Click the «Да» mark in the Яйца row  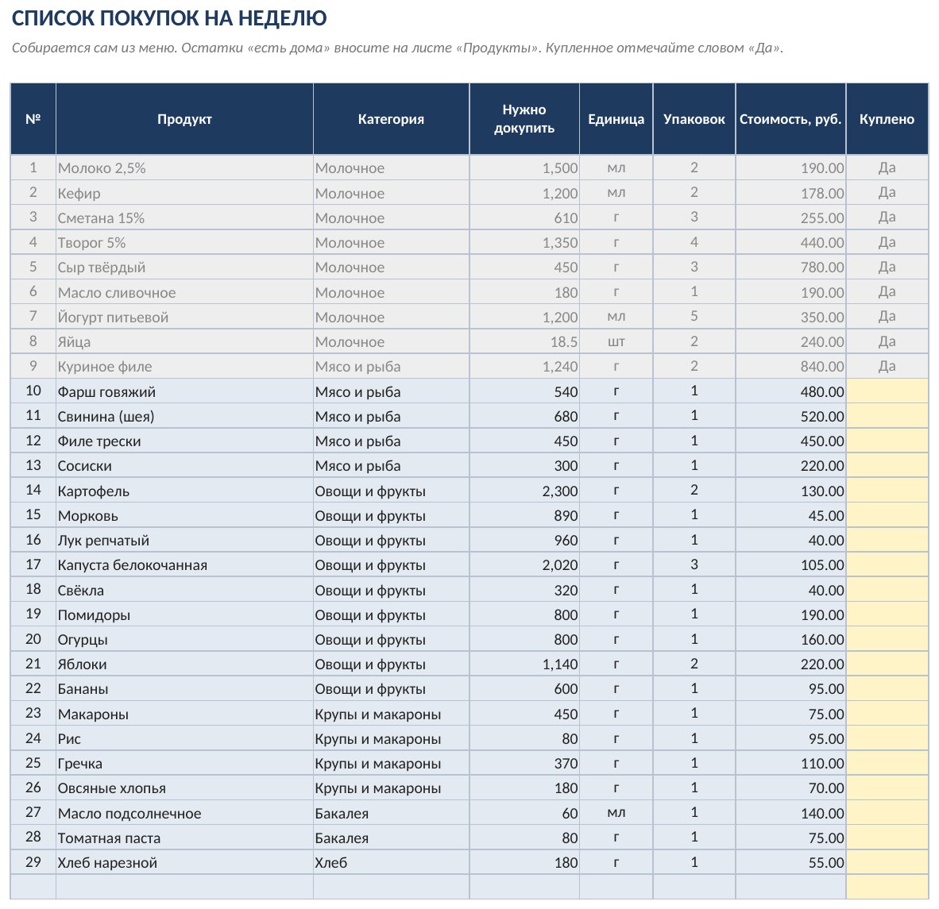click(x=887, y=341)
